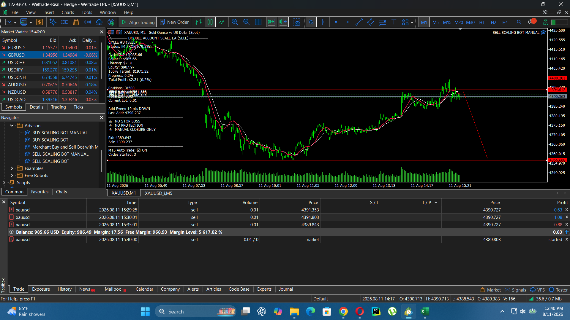Viewport: 570px width, 320px height.
Task: Open the Insert menu
Action: click(49, 12)
